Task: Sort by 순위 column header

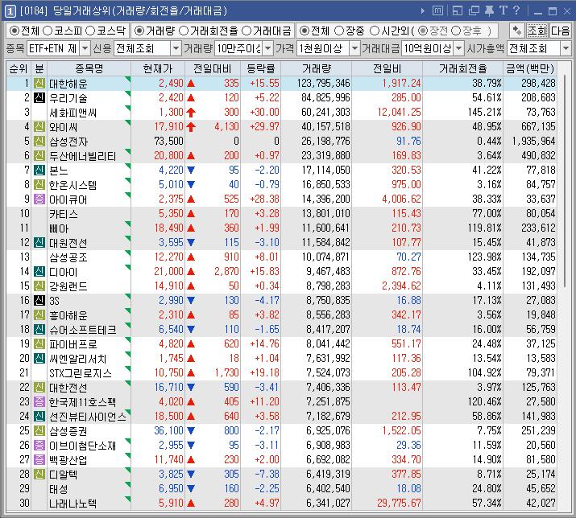Action: [19, 68]
